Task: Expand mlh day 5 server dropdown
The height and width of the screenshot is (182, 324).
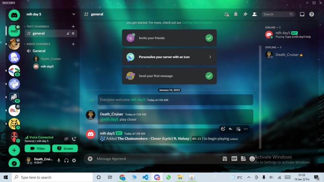Action: tap(74, 14)
